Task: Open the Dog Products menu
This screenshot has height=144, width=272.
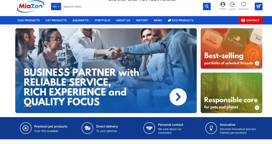Action: (29, 20)
